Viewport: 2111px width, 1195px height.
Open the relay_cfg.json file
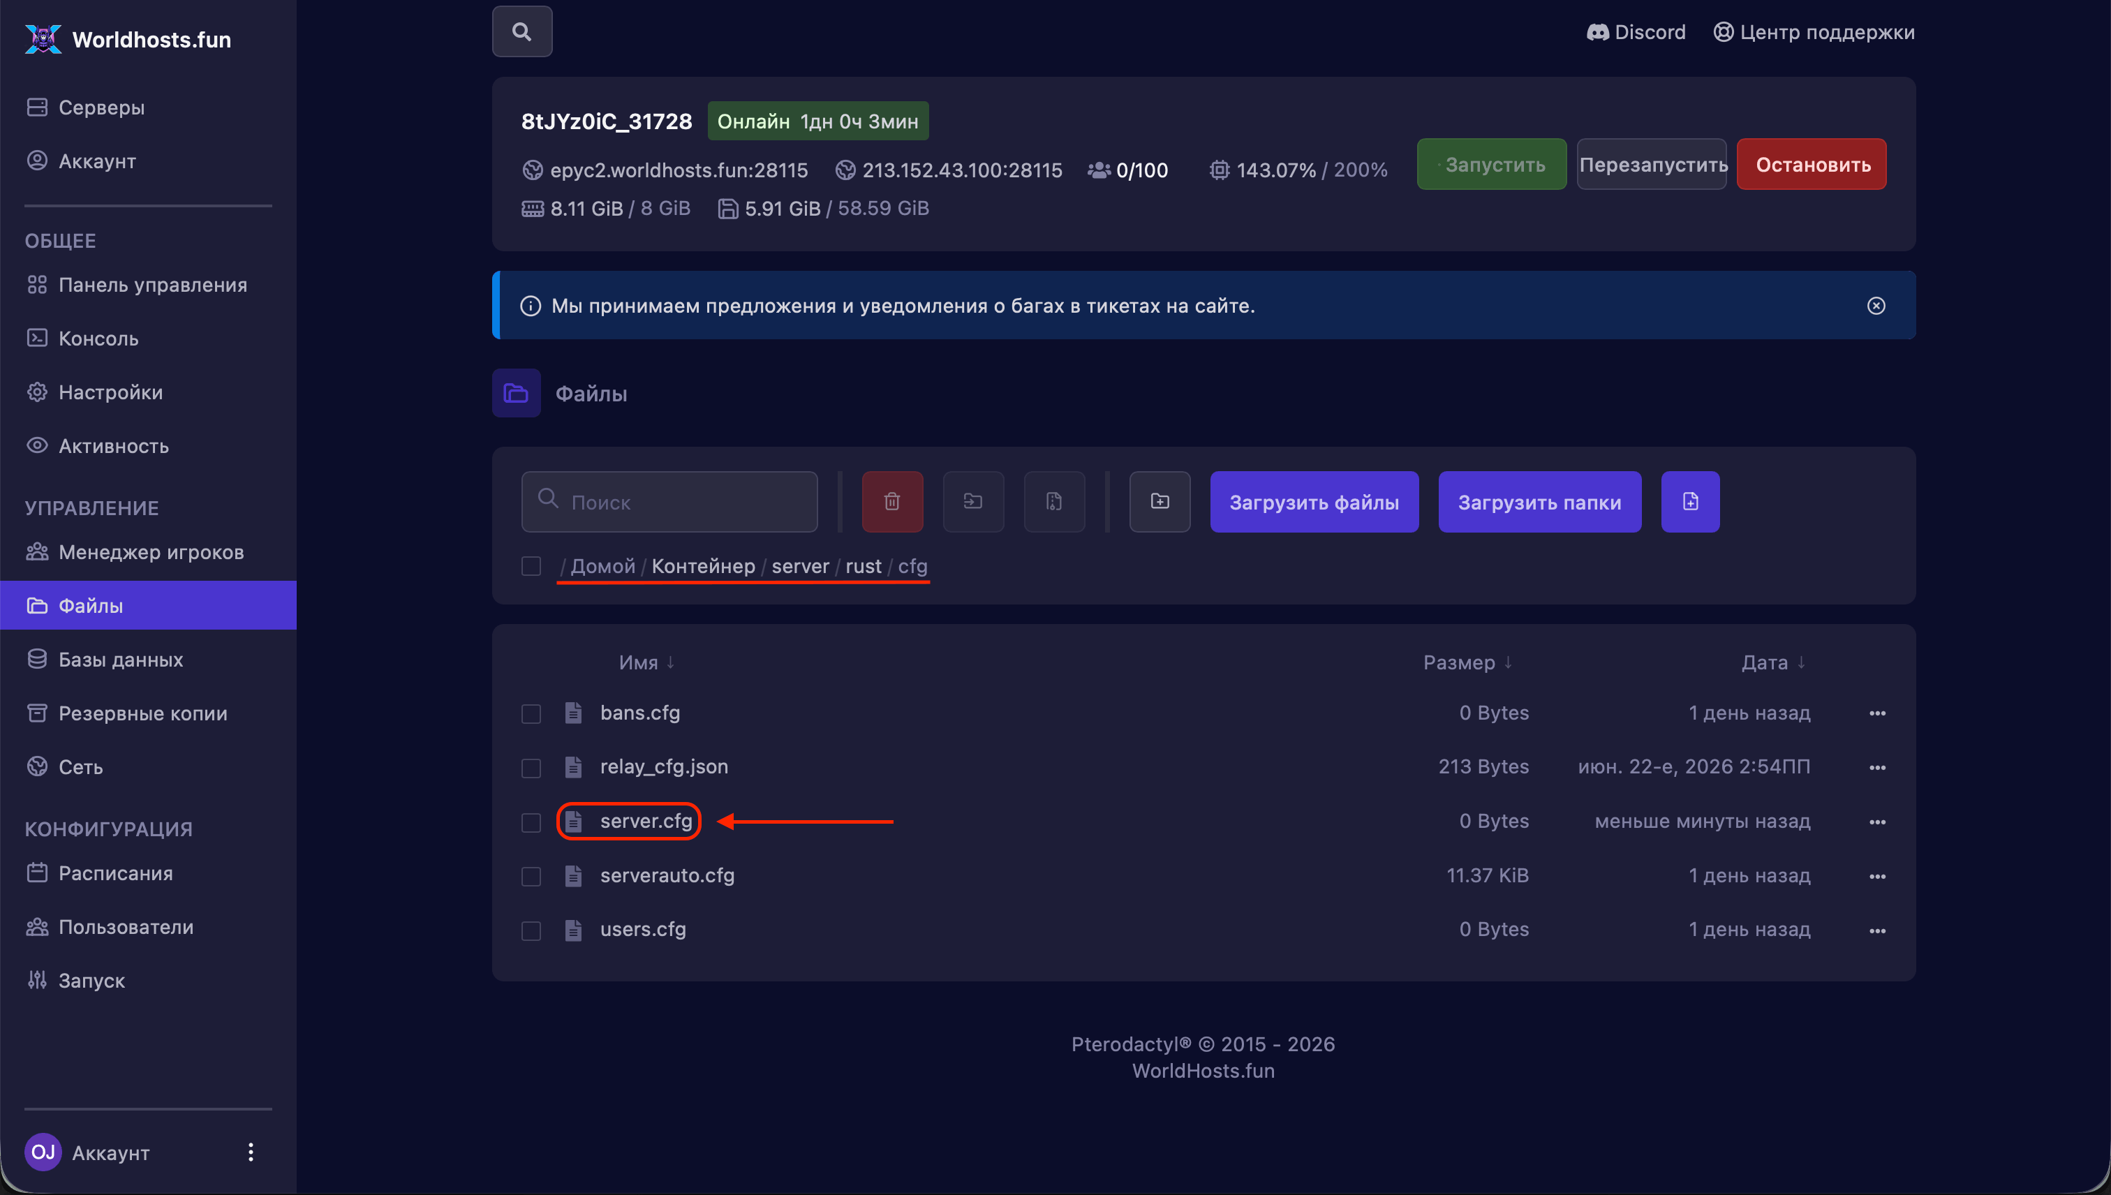[x=664, y=766]
